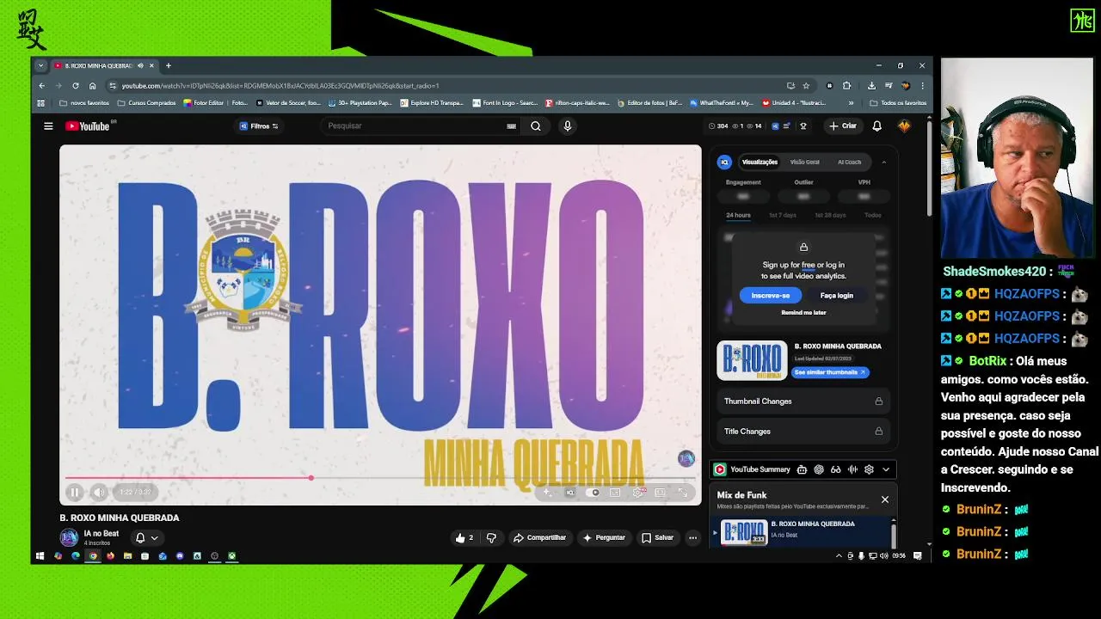This screenshot has width=1101, height=619.
Task: Expand the Thumbnail Changes row
Action: 803,401
